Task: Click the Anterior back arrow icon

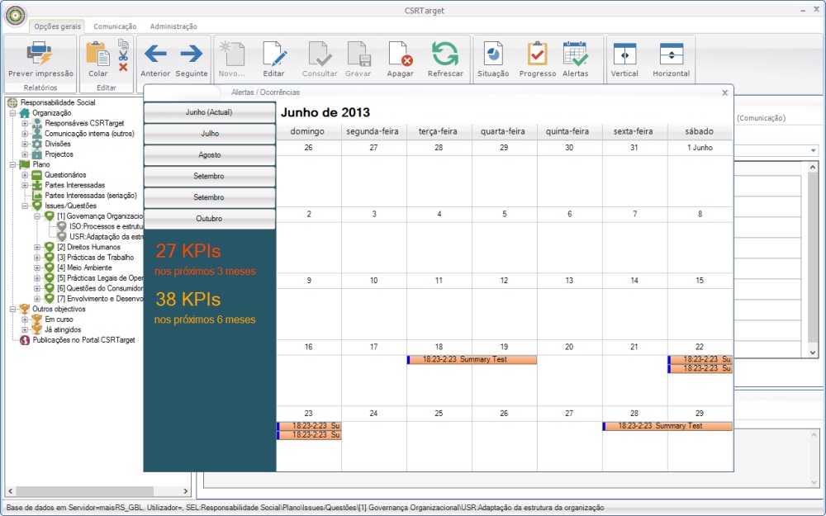Action: (155, 54)
